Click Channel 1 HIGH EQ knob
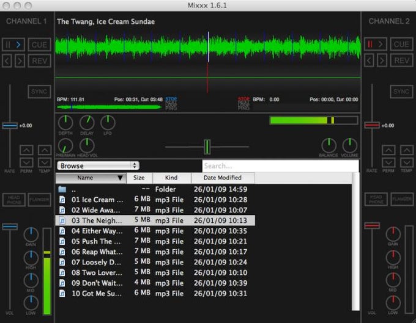Screen dimensions: 416x323 click(31, 258)
